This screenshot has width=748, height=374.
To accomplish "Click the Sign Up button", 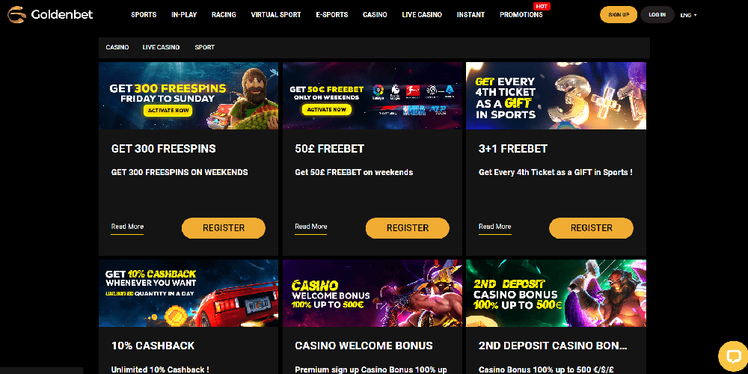I will tap(619, 15).
